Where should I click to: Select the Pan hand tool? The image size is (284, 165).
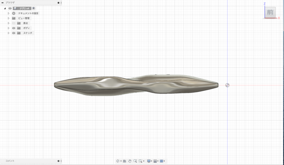(x=130, y=161)
